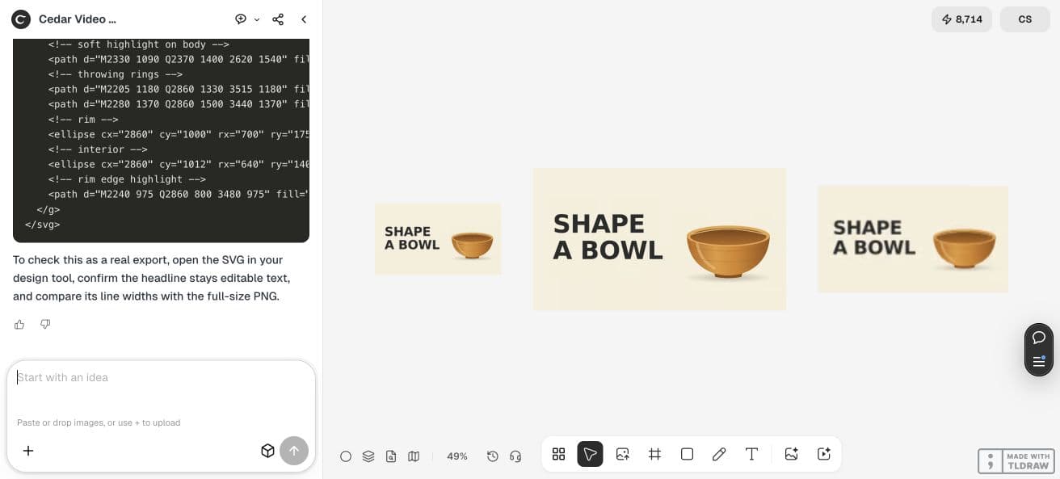Open the history clock icon
1060x479 pixels.
click(493, 456)
